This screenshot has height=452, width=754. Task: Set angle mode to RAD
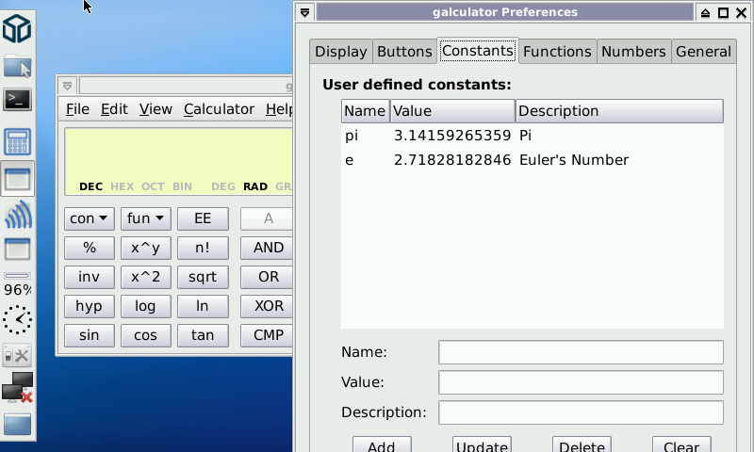tap(255, 186)
